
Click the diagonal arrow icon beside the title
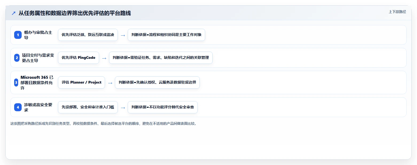point(14,13)
